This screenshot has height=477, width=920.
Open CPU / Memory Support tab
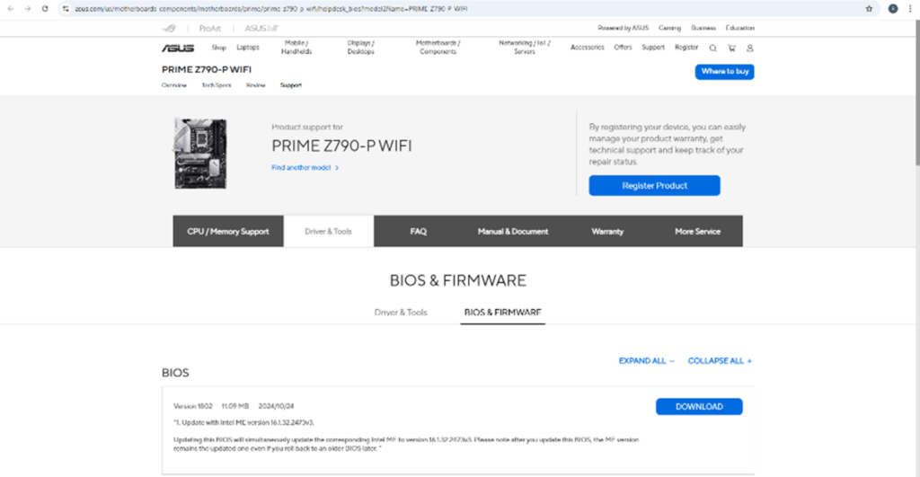(x=228, y=231)
